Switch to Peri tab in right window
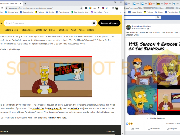The width and height of the screenshot is (180, 135). click(136, 3)
